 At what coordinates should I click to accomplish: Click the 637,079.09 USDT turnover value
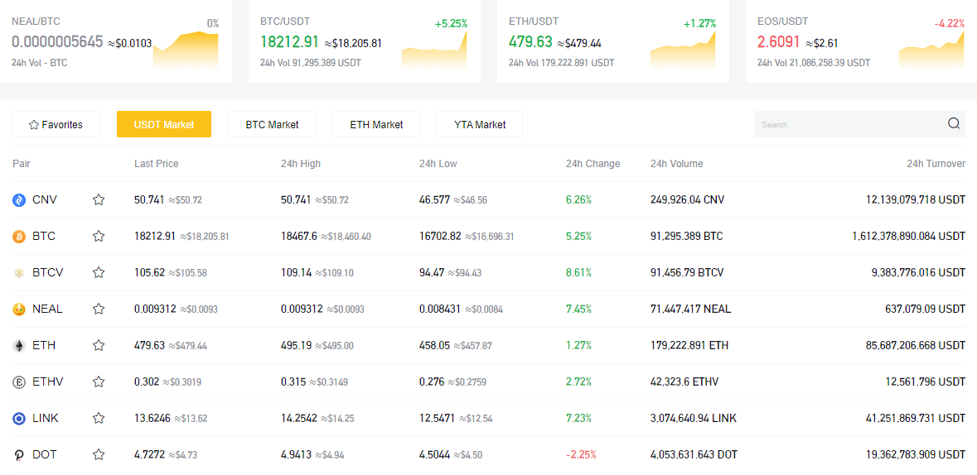click(926, 309)
